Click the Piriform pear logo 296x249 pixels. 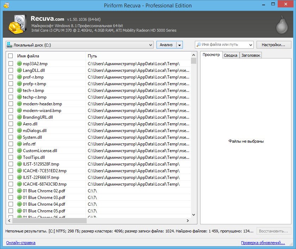(282, 25)
